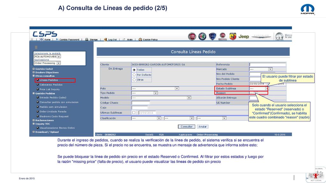Open Order Unidade Parada menu item
This screenshot has height=183, width=326.
53,112
